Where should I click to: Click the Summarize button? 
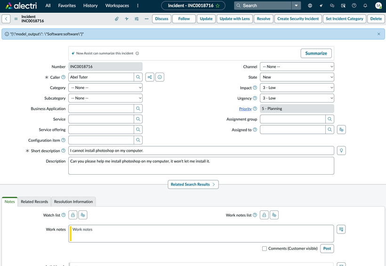316,53
